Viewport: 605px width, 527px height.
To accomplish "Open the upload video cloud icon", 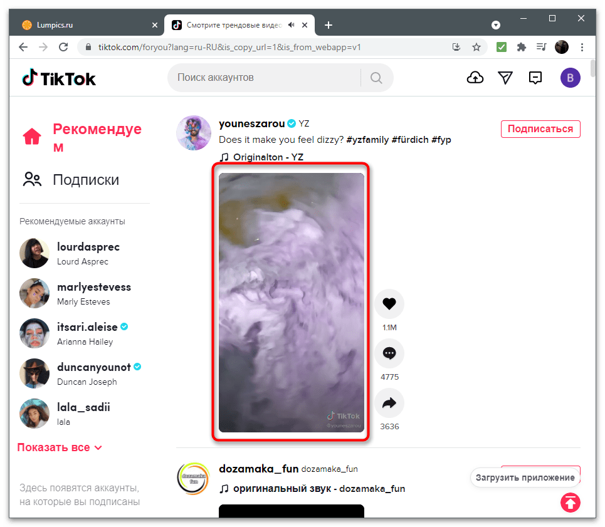I will click(x=475, y=78).
